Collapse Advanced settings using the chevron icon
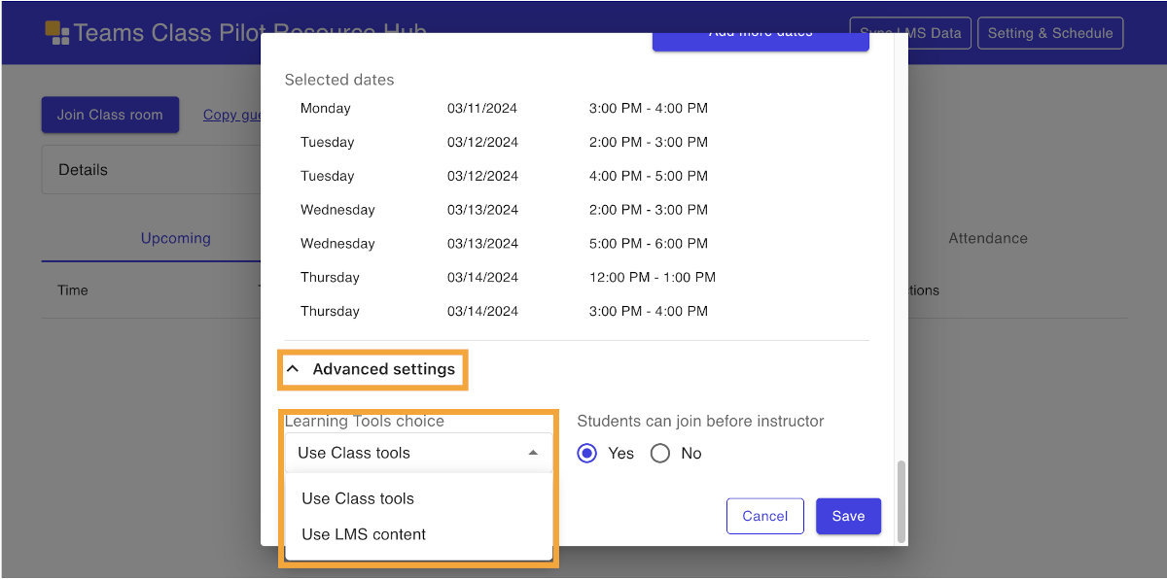 (x=293, y=370)
